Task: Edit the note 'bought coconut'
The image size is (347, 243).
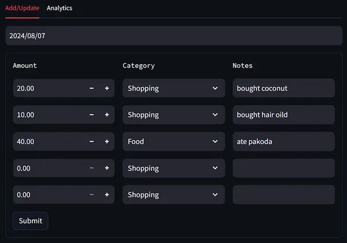Action: (x=284, y=88)
